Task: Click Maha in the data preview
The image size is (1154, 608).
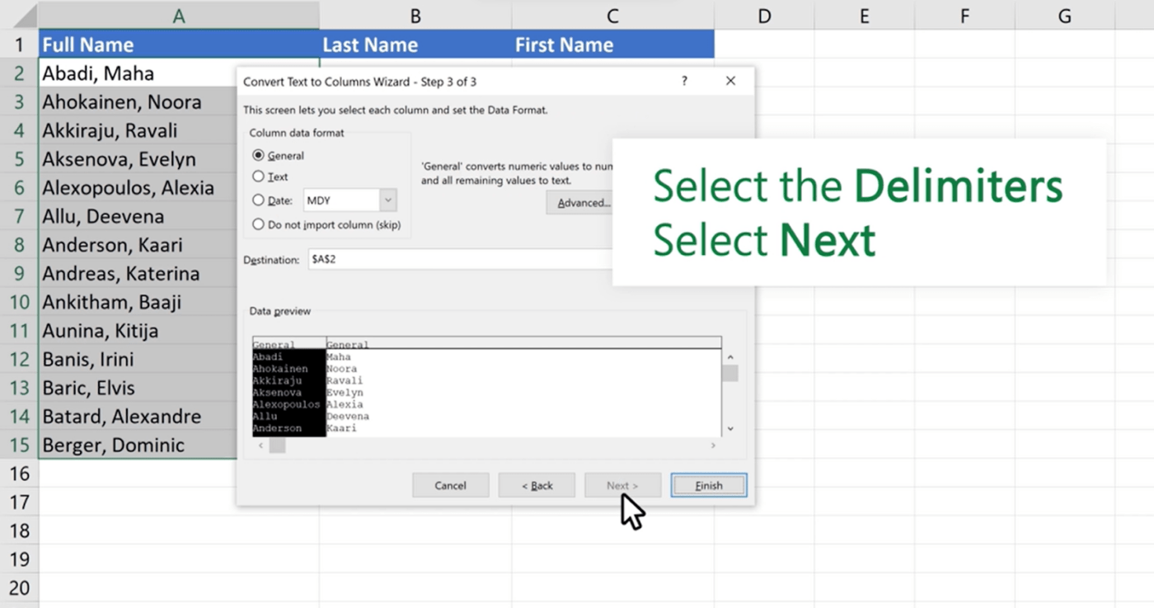Action: click(339, 357)
